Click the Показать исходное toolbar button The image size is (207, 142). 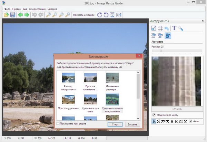83,15
